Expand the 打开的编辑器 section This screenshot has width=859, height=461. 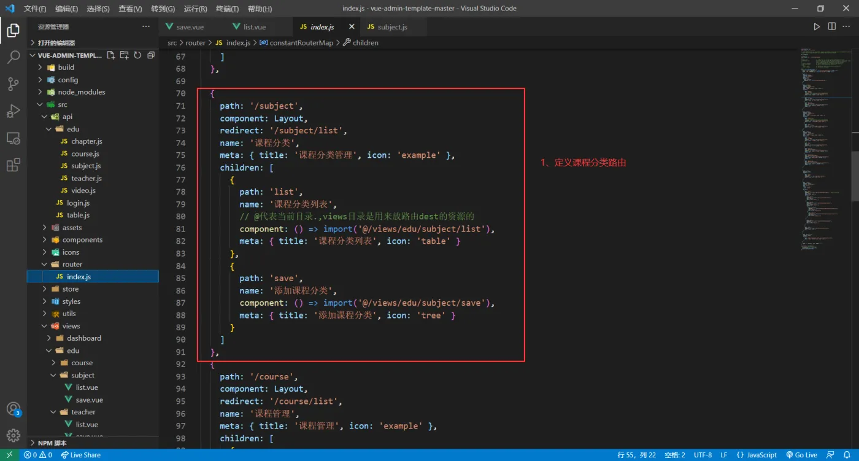point(93,43)
